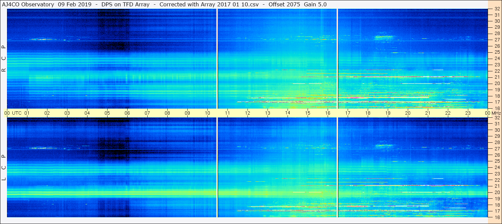Select the 04 hour mark on the time axis

(x=87, y=113)
